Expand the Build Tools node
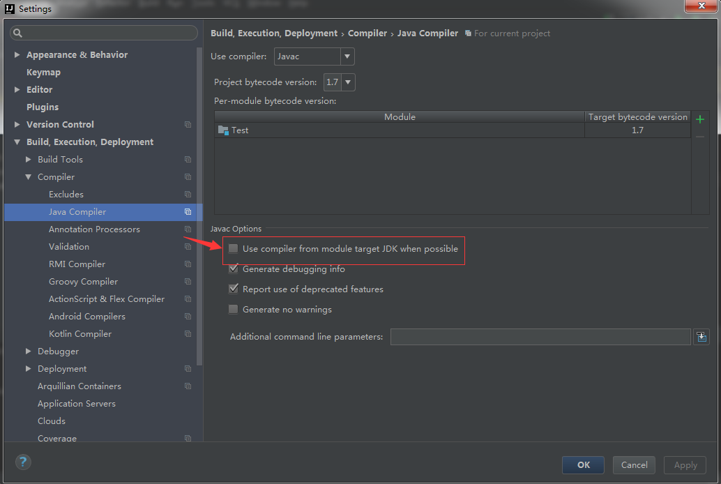The height and width of the screenshot is (484, 721). click(28, 159)
